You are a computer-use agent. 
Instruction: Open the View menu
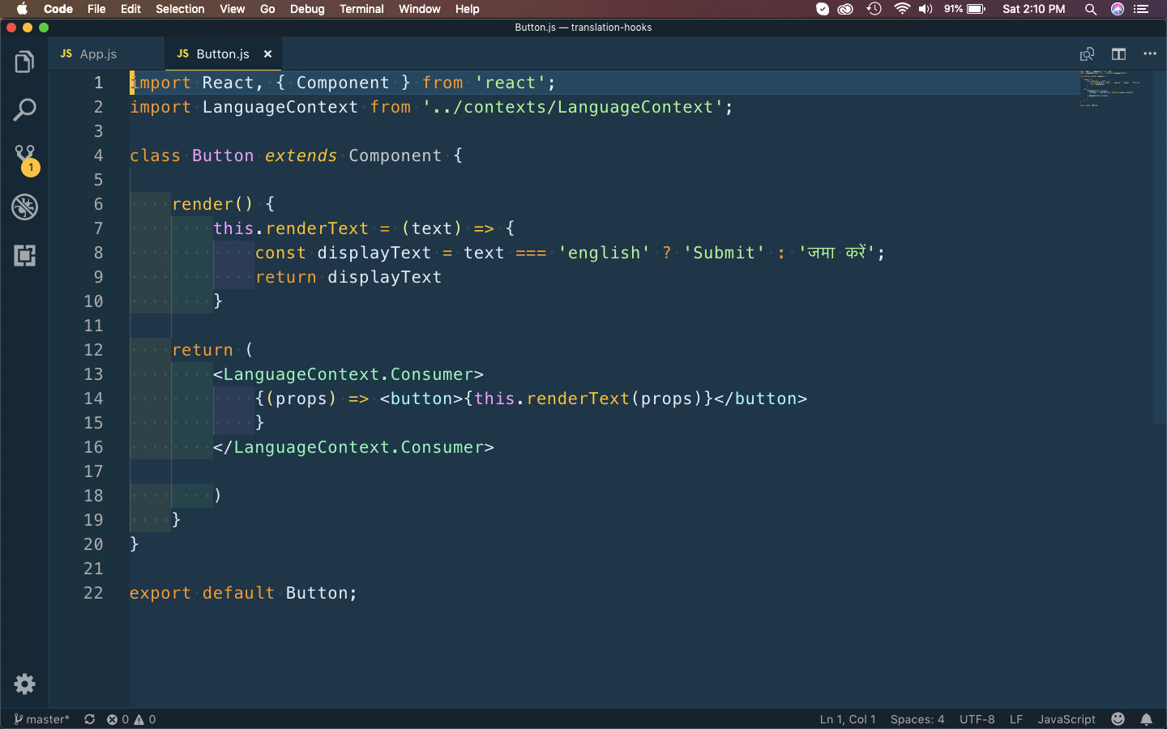point(232,9)
